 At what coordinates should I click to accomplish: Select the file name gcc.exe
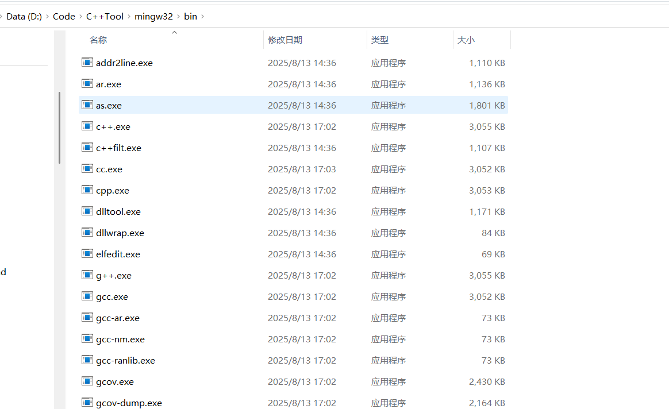tap(111, 297)
